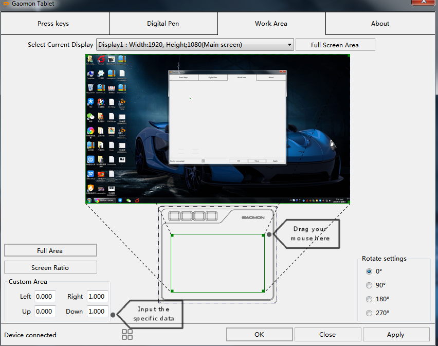Click the Screen Ratio button
This screenshot has height=346, width=438.
(50, 267)
